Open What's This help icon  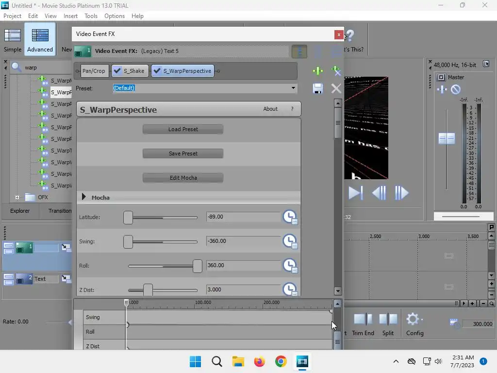tap(349, 35)
